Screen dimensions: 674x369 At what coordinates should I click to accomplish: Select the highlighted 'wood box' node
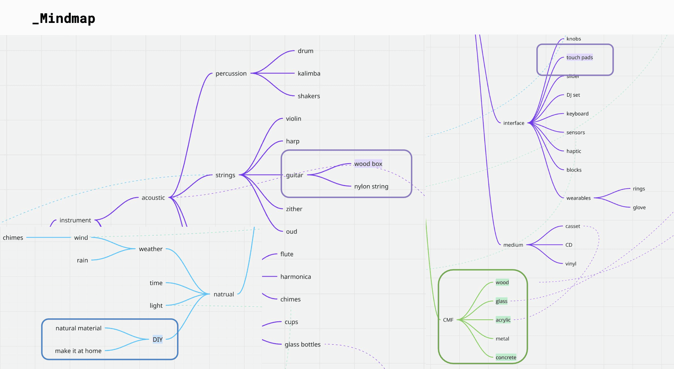pos(368,164)
